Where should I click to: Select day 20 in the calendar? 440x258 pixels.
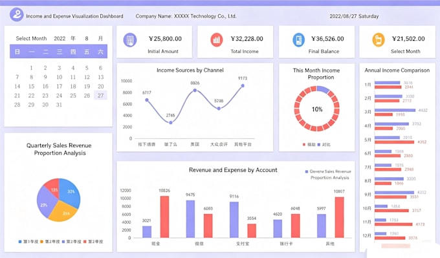[x=101, y=87]
